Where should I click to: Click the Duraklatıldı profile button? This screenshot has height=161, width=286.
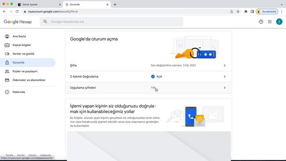pos(267,12)
